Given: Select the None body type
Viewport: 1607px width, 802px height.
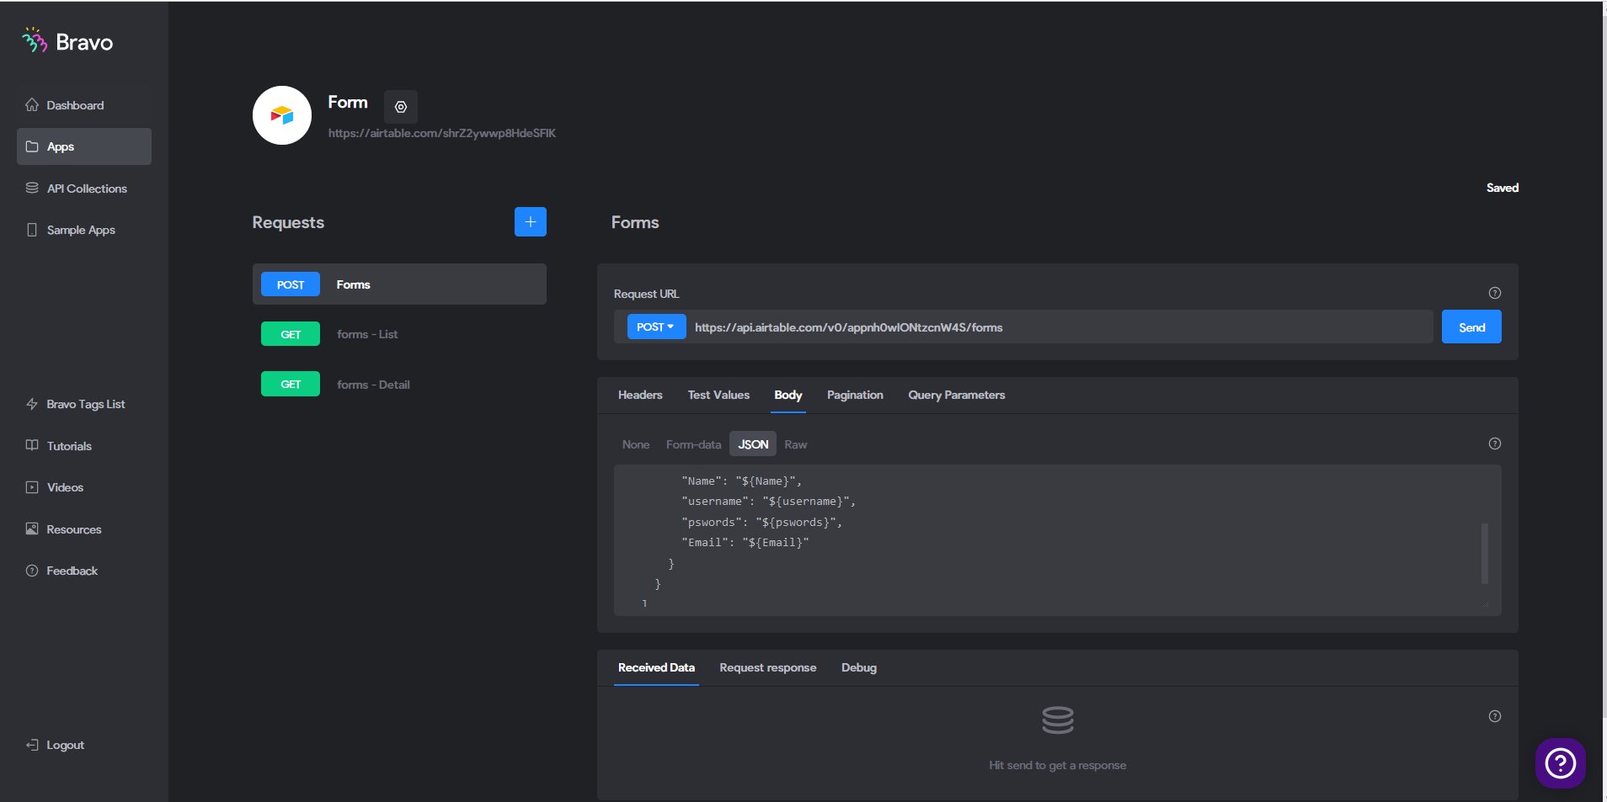Looking at the screenshot, I should (x=636, y=444).
